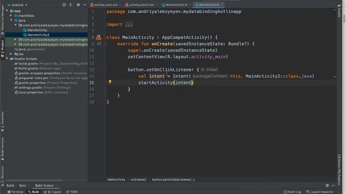Select java (generated) folder
This screenshot has width=346, height=194.
pos(30,49)
